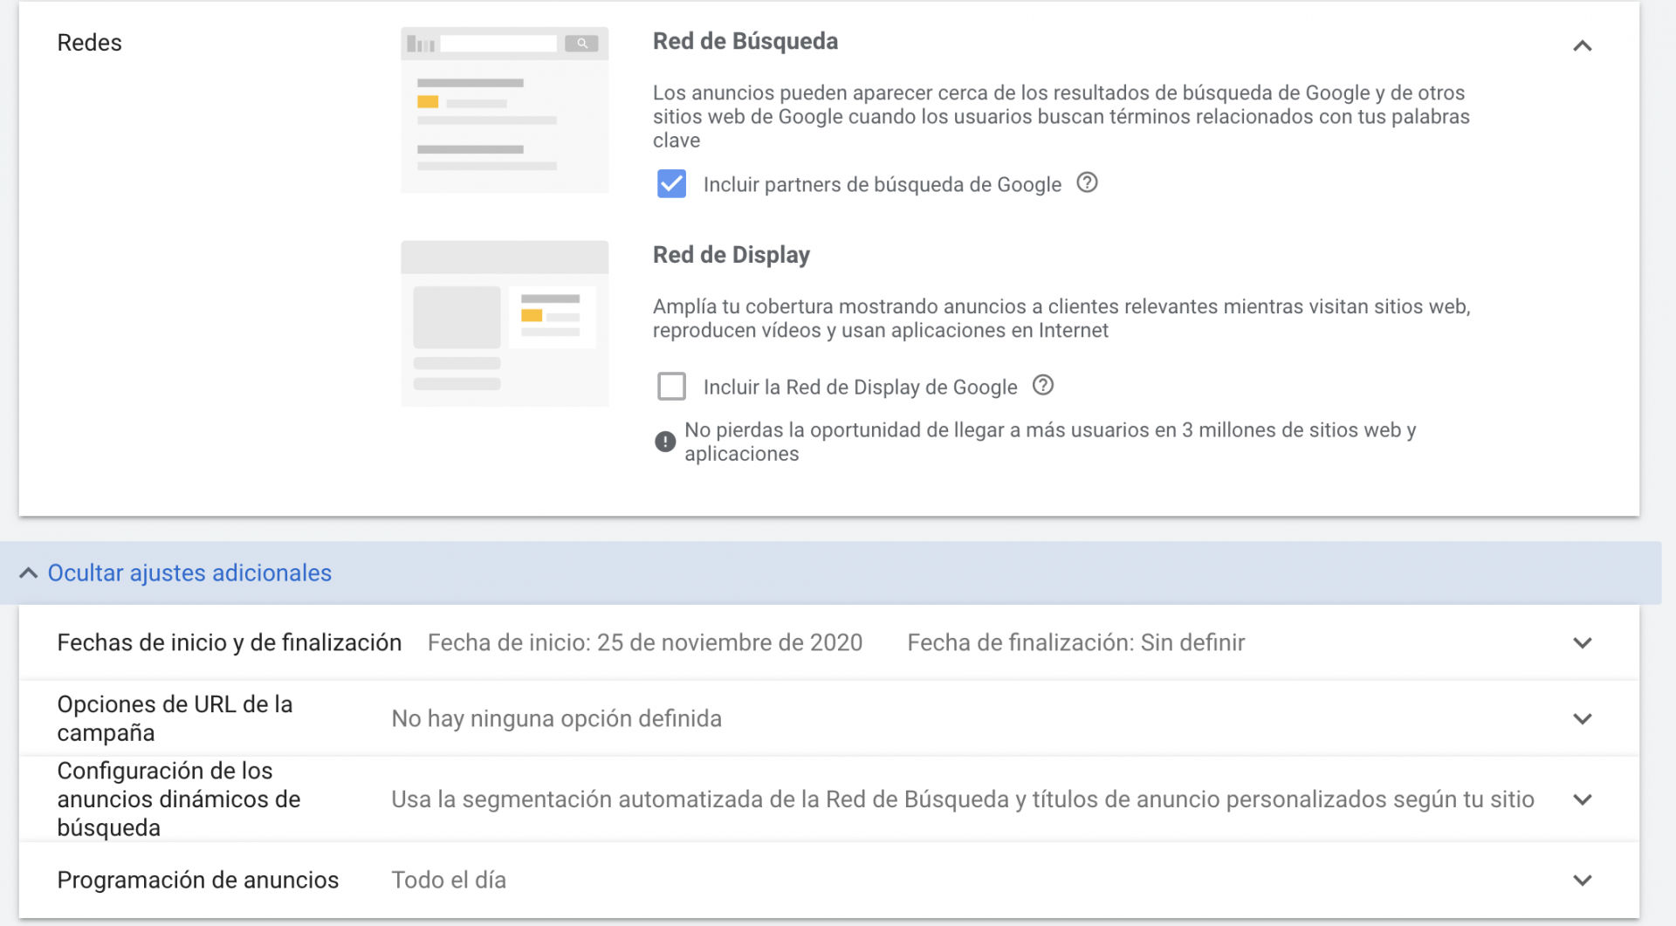Image resolution: width=1676 pixels, height=926 pixels.
Task: Click Red de Display illustration thumbnail
Action: coord(505,324)
